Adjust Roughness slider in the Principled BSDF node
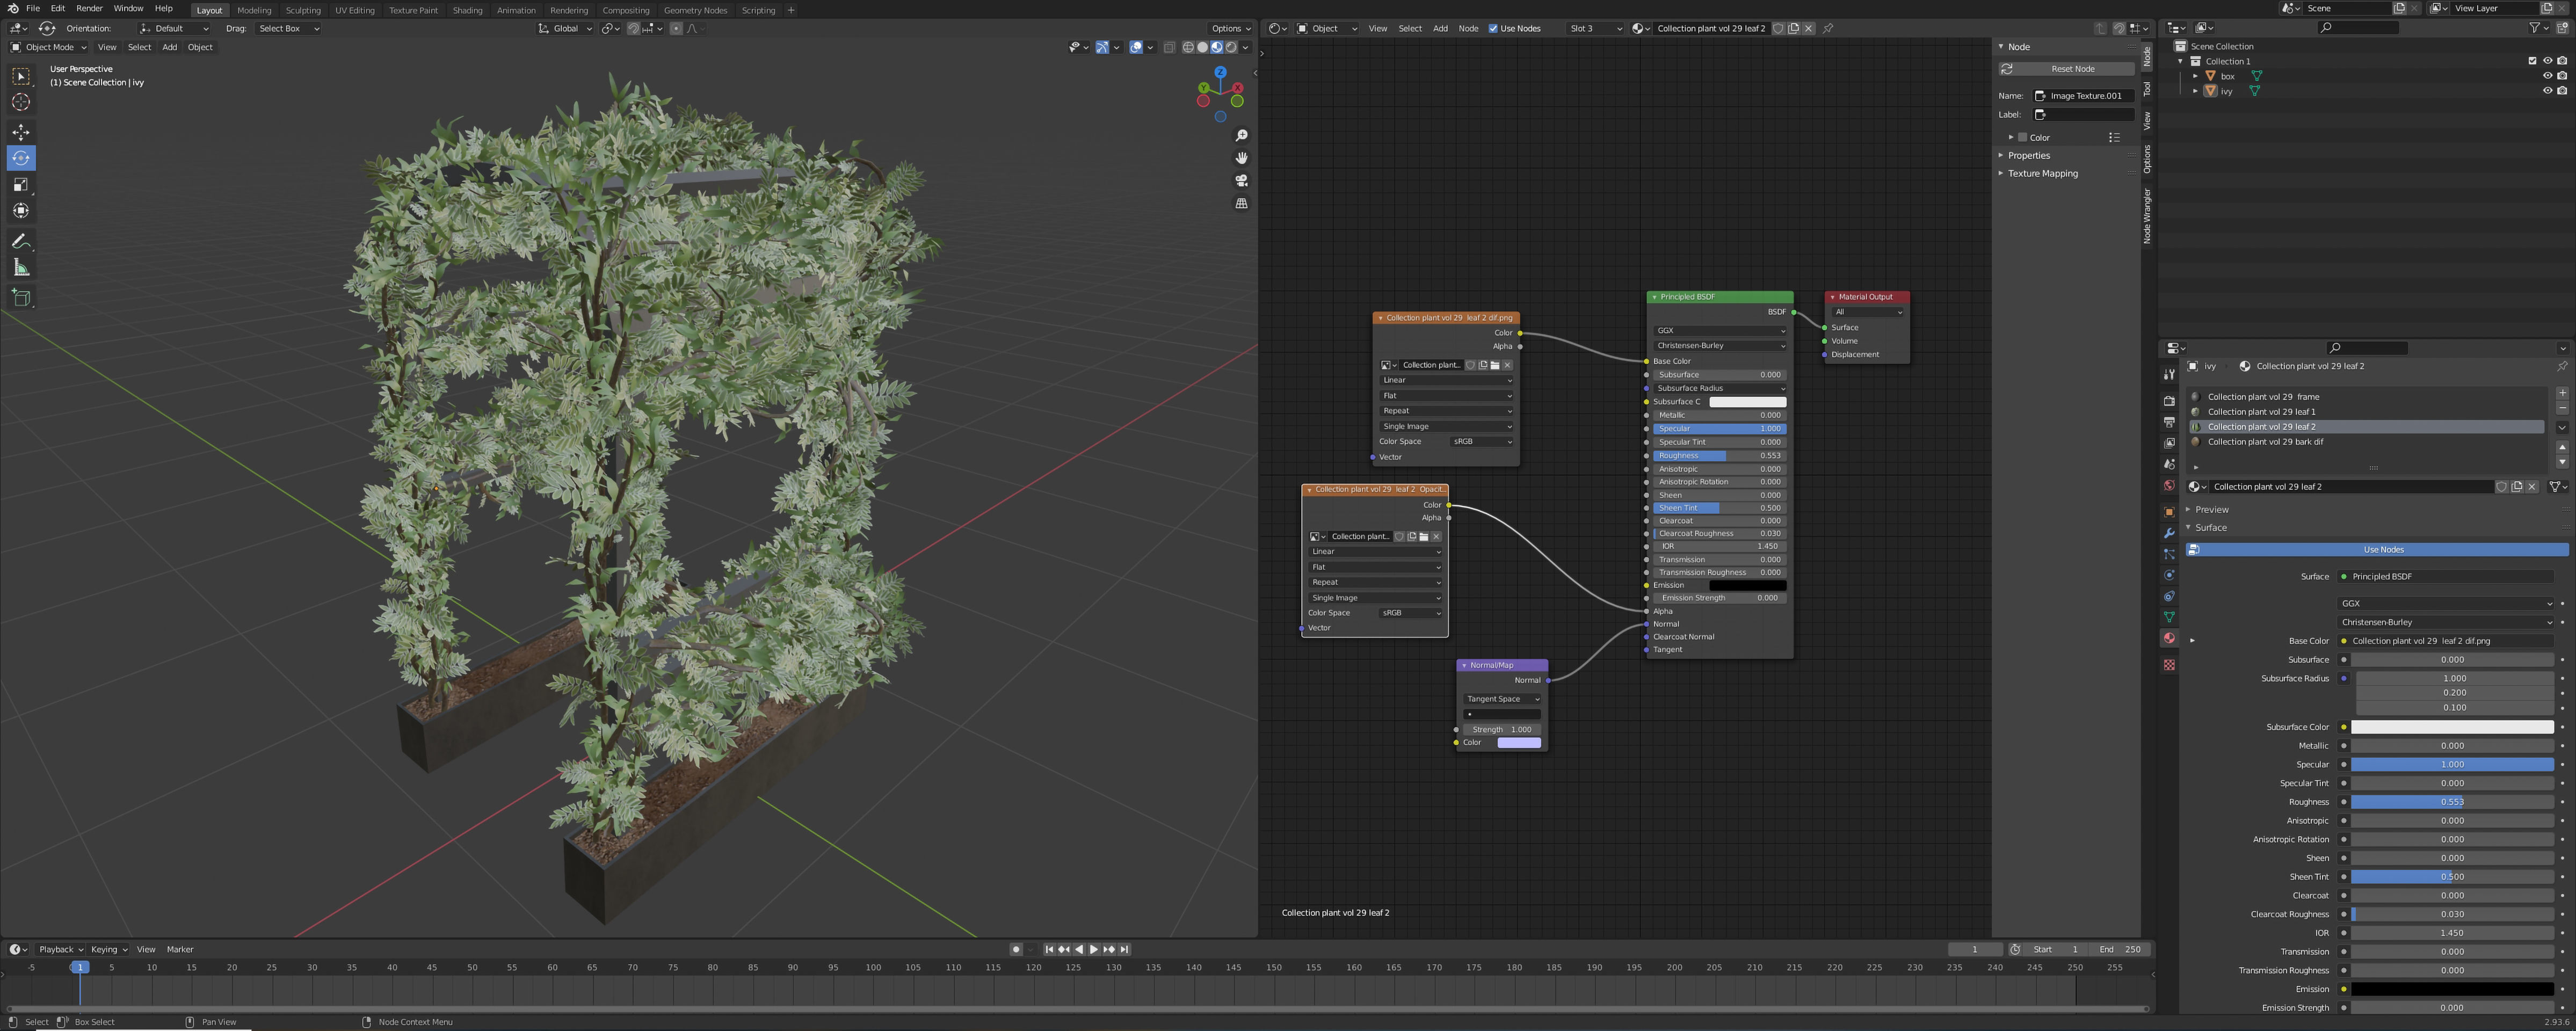The height and width of the screenshot is (1031, 2576). click(1720, 456)
